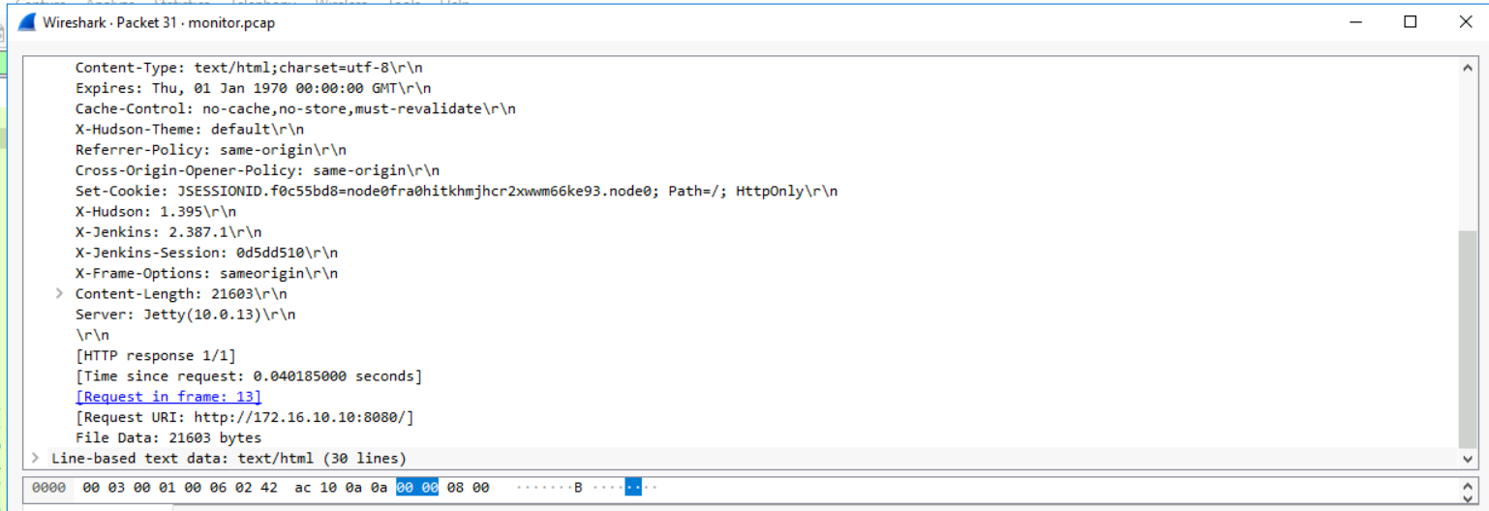Screen dimensions: 1489x511
Task: Select the Time since request line
Action: [249, 376]
